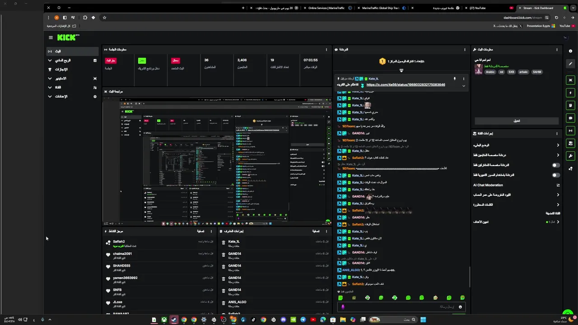Click the Settings gear icon in sidebar
The image size is (578, 325).
95,97
